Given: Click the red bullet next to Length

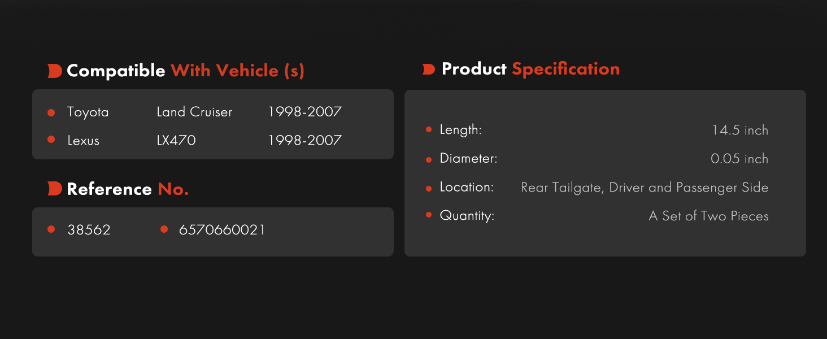Looking at the screenshot, I should pos(429,130).
